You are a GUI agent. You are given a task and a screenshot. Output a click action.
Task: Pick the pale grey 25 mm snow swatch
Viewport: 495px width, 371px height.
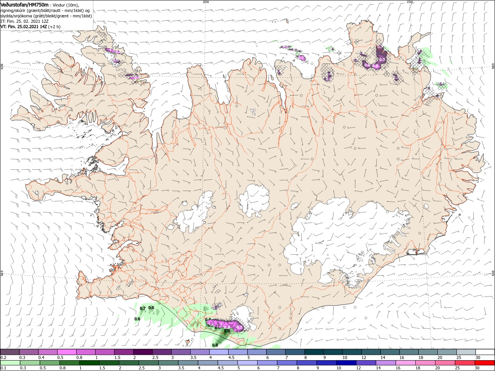[x=466, y=352]
